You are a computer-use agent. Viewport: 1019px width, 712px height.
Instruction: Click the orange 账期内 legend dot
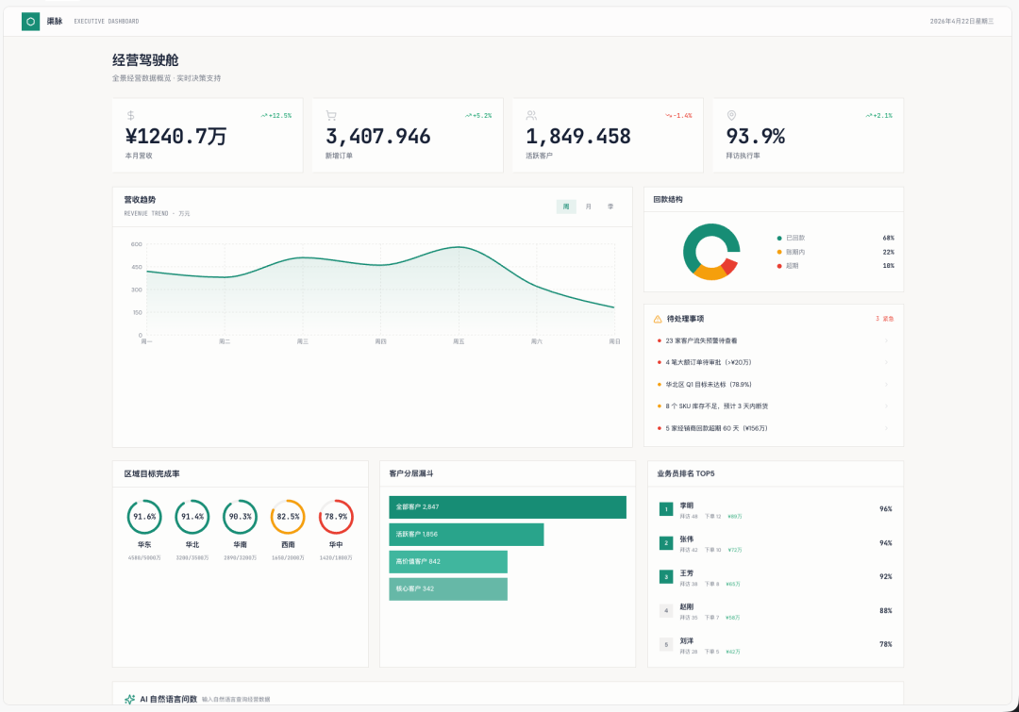tap(779, 252)
